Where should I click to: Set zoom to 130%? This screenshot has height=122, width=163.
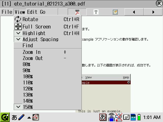coord(48,95)
